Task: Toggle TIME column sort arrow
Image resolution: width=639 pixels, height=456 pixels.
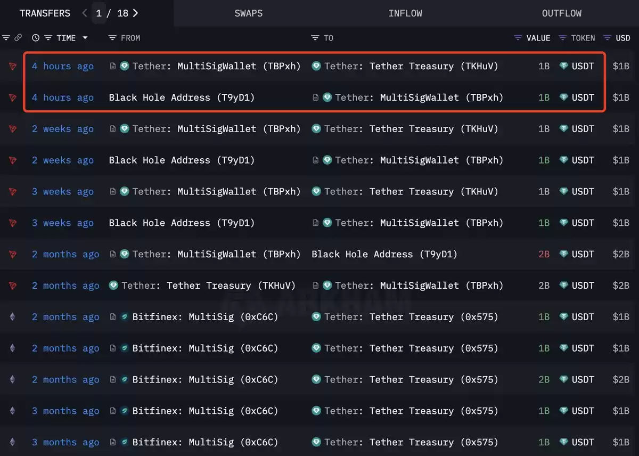Action: point(85,38)
